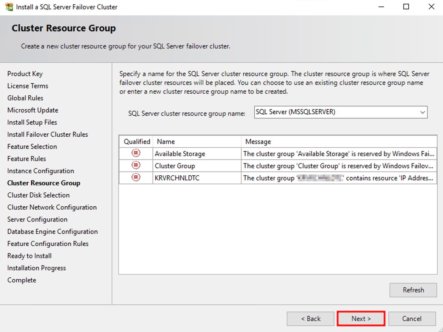Select the KRVRCHNLDTC name cell
Image resolution: width=443 pixels, height=332 pixels.
coord(197,178)
